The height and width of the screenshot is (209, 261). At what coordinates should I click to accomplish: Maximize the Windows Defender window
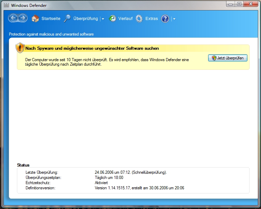pos(239,4)
